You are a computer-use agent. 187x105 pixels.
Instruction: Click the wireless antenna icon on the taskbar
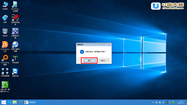click(x=21, y=102)
